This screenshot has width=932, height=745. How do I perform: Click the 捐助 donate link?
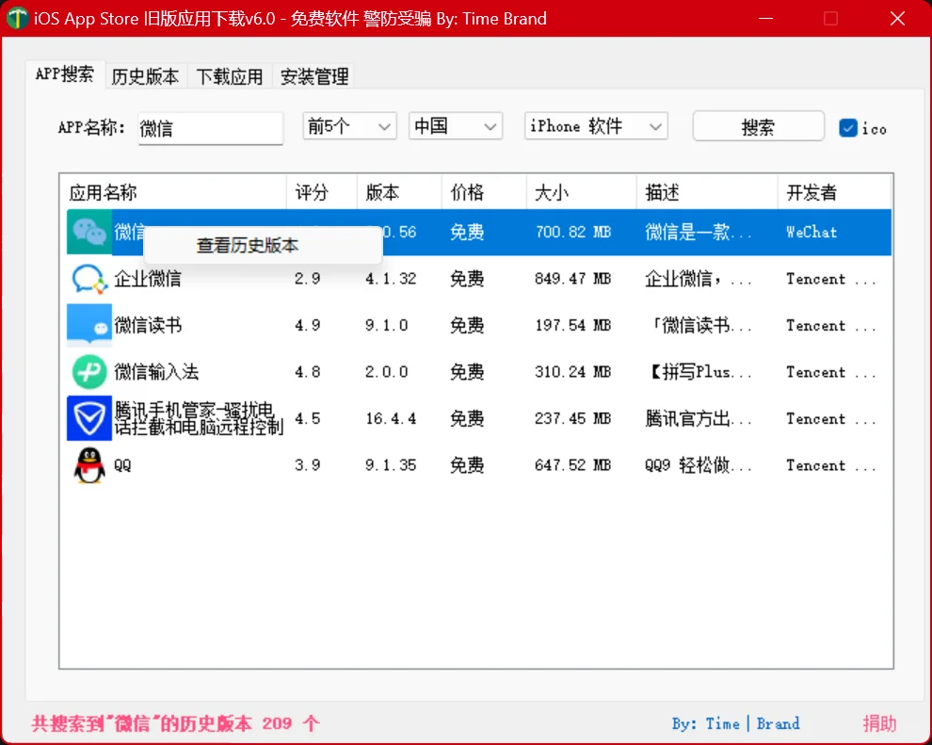pos(879,723)
